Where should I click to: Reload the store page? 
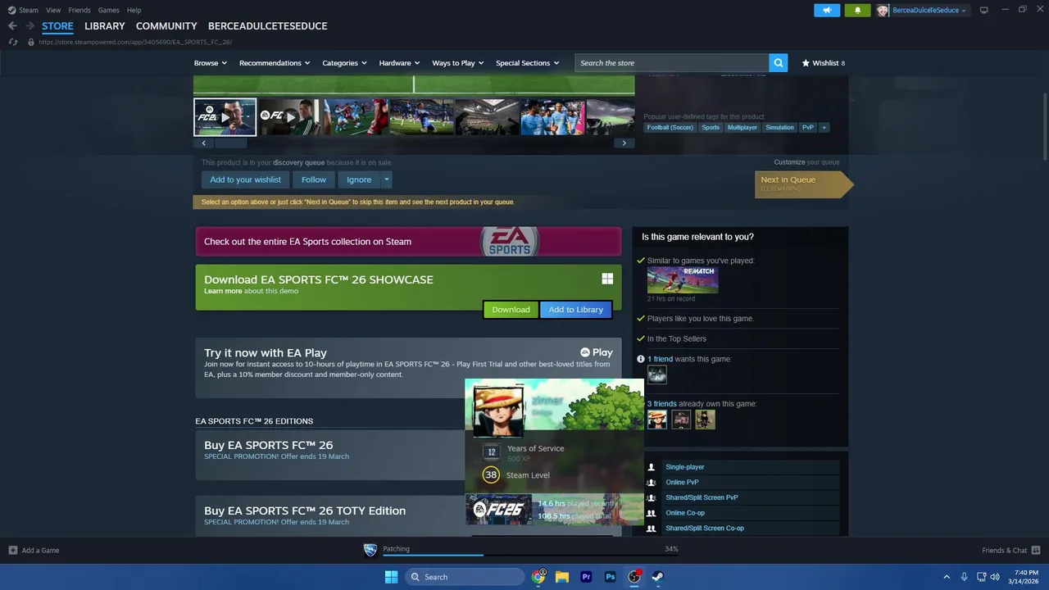coord(12,42)
